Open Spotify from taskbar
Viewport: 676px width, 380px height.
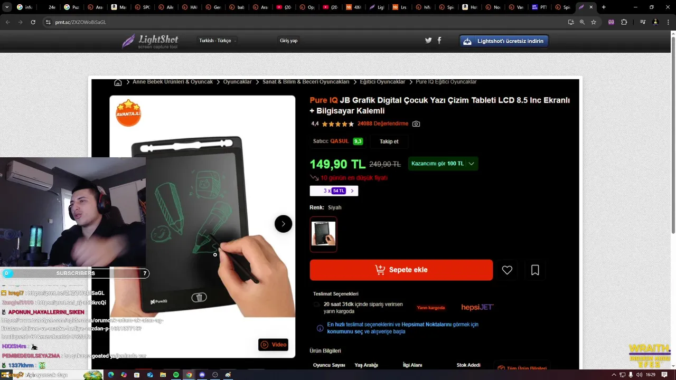pos(176,375)
